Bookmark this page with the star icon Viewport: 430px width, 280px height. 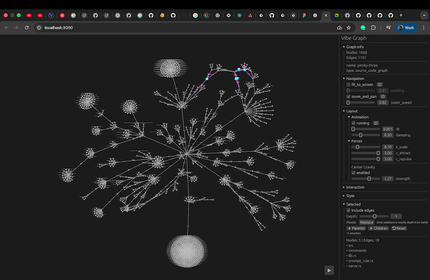point(349,27)
